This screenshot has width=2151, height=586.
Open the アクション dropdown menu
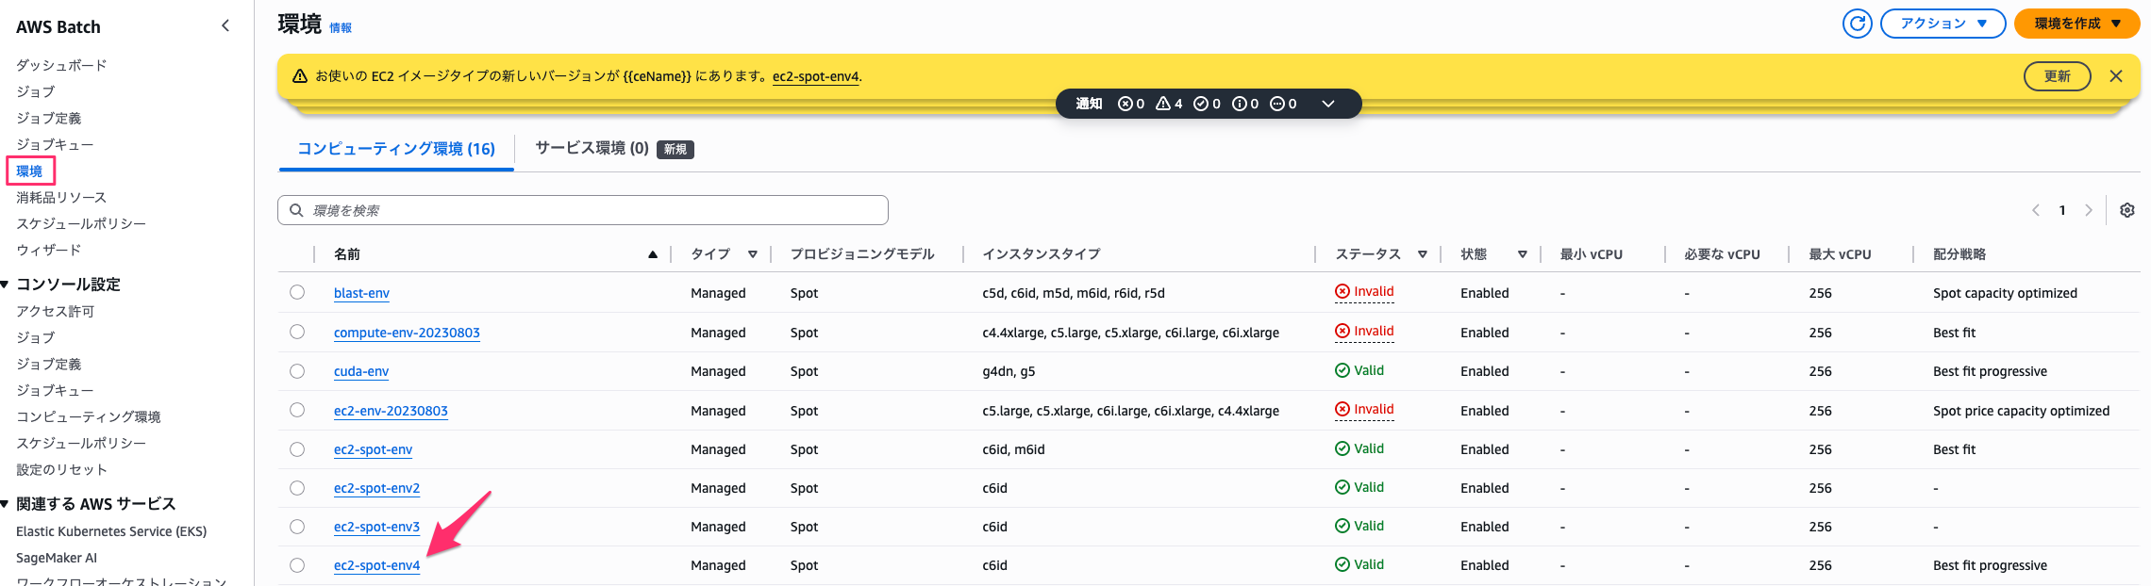[x=1943, y=24]
